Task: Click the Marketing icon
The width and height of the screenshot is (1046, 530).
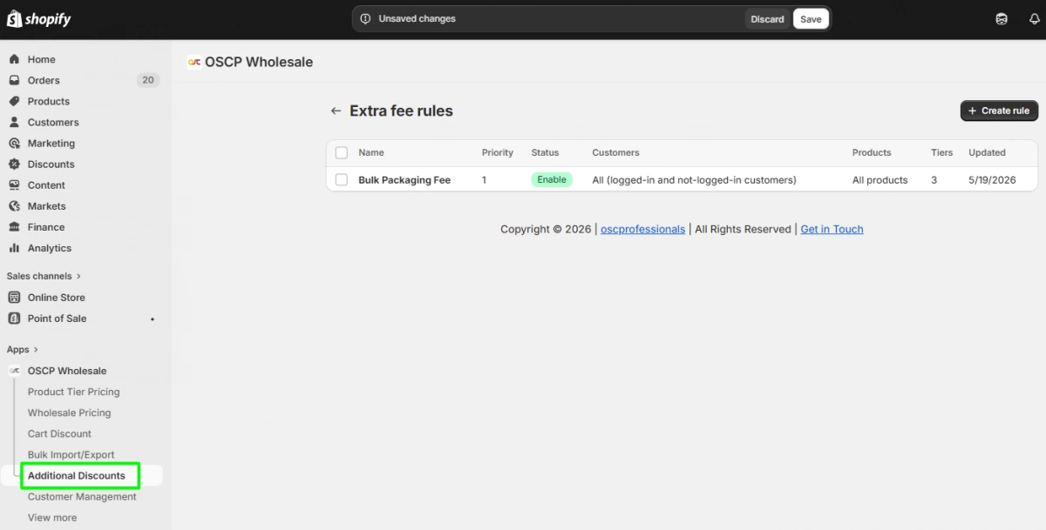Action: pos(14,143)
